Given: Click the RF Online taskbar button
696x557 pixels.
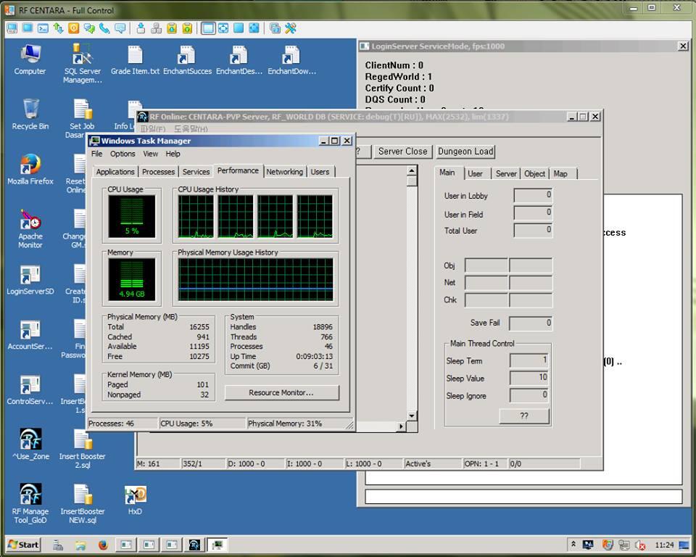Looking at the screenshot, I should tap(194, 545).
